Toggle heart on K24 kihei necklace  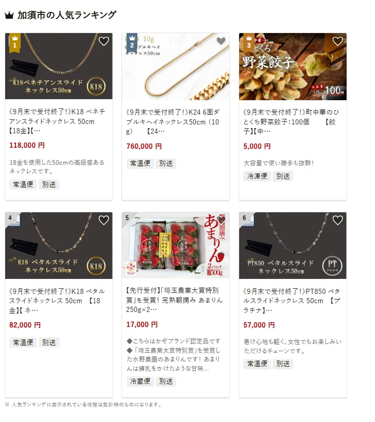221,41
